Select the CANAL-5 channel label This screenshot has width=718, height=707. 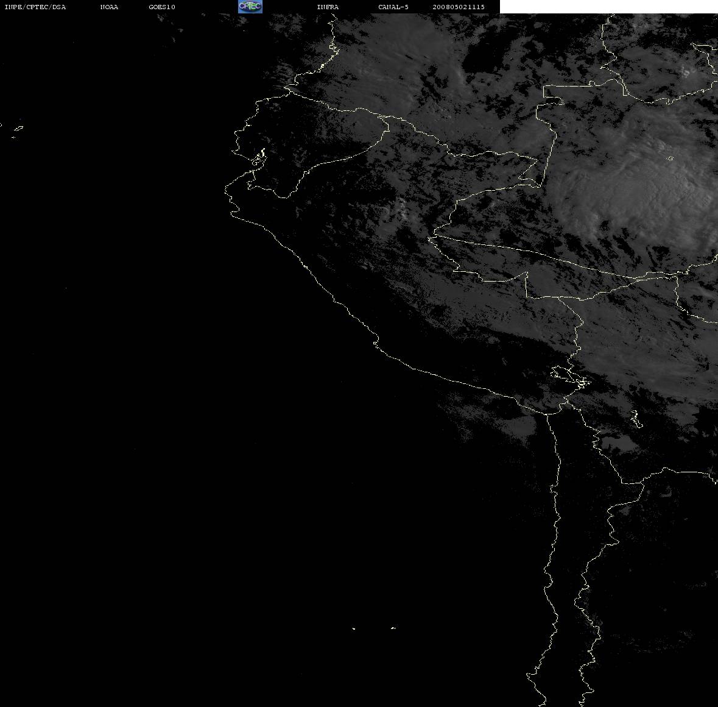pos(393,7)
